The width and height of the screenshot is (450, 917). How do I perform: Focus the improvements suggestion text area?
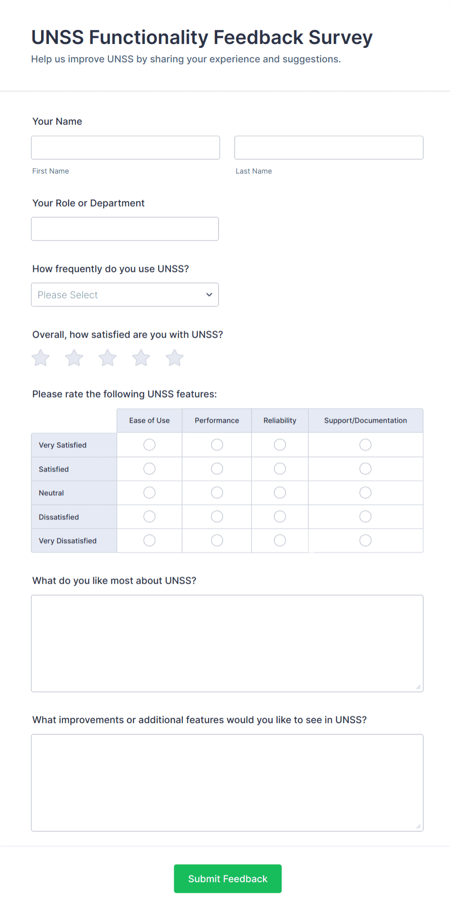(227, 783)
